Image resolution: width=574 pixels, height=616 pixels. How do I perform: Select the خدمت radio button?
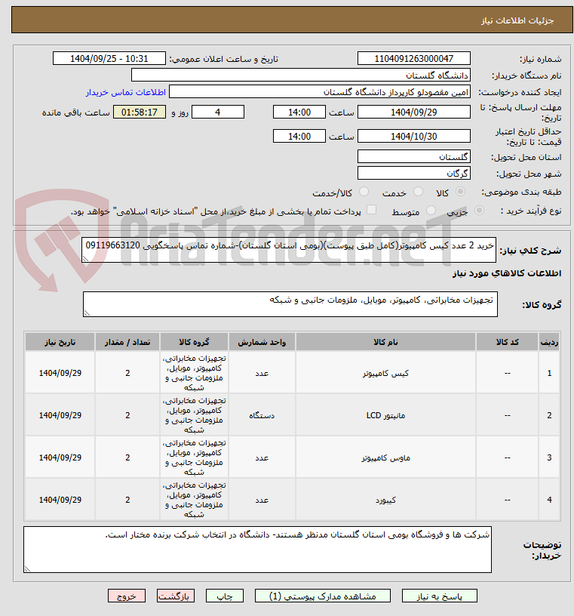[x=418, y=192]
